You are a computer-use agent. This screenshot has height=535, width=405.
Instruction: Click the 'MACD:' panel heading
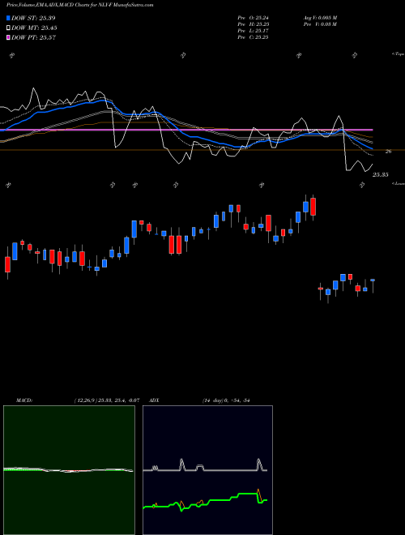click(x=24, y=400)
